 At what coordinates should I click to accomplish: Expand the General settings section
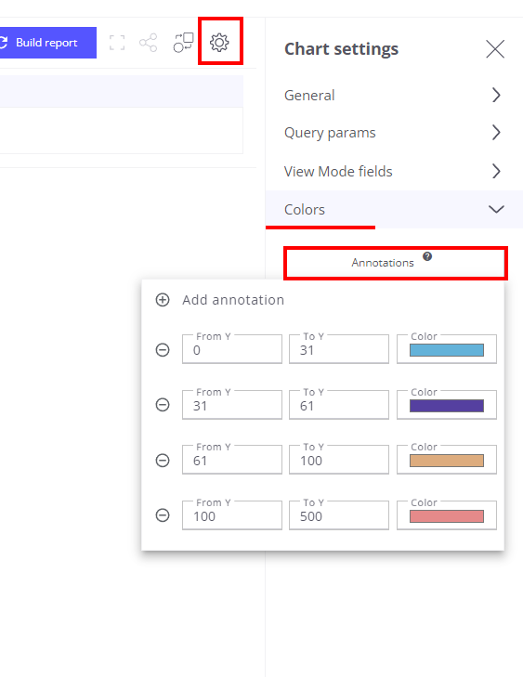(394, 95)
